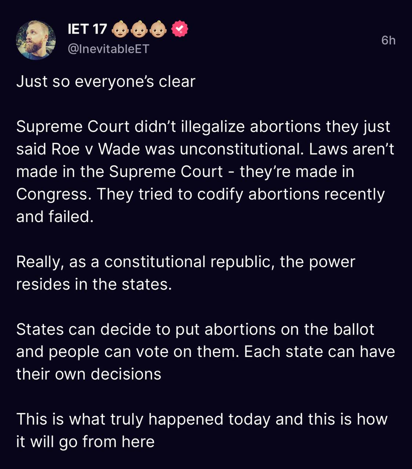This screenshot has height=469, width=412.
Task: Click the short line "and failed."
Action: pos(55,216)
